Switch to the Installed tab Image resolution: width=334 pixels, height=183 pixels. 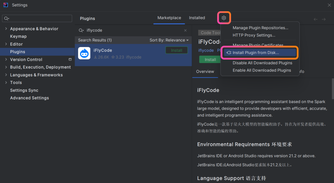[197, 18]
